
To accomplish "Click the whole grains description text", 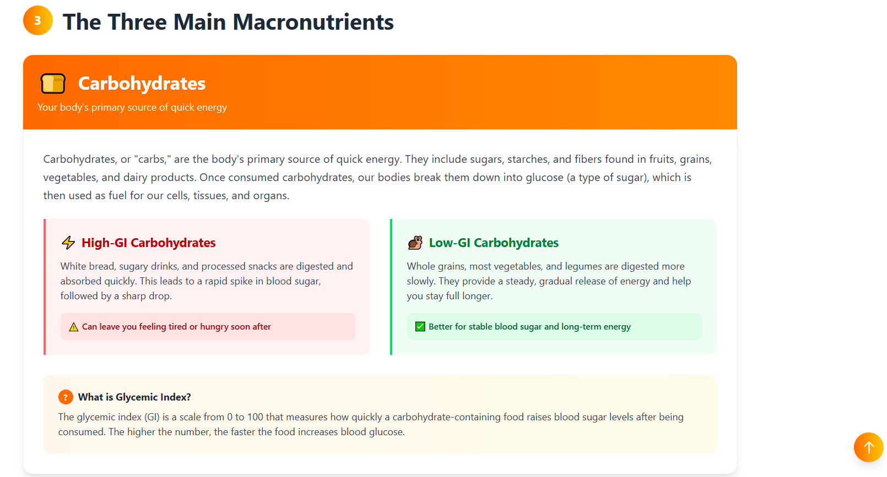I will (x=549, y=281).
